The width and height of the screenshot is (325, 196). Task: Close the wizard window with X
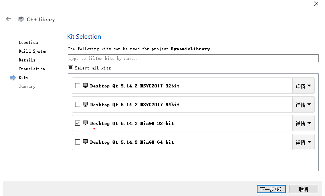[x=316, y=4]
